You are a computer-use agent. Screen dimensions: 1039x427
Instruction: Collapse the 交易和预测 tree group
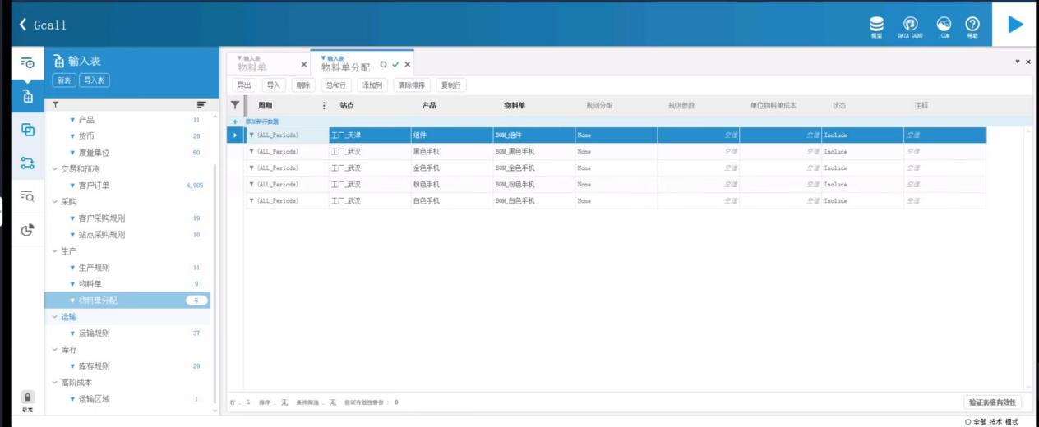point(55,169)
